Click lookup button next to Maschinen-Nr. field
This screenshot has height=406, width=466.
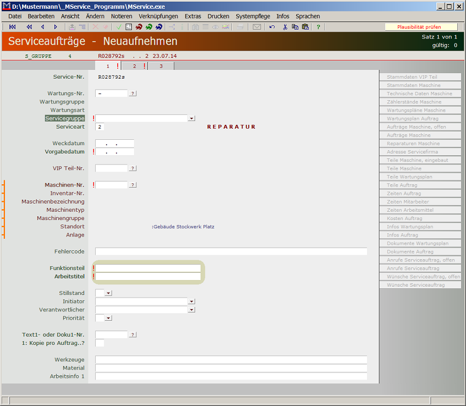click(133, 185)
